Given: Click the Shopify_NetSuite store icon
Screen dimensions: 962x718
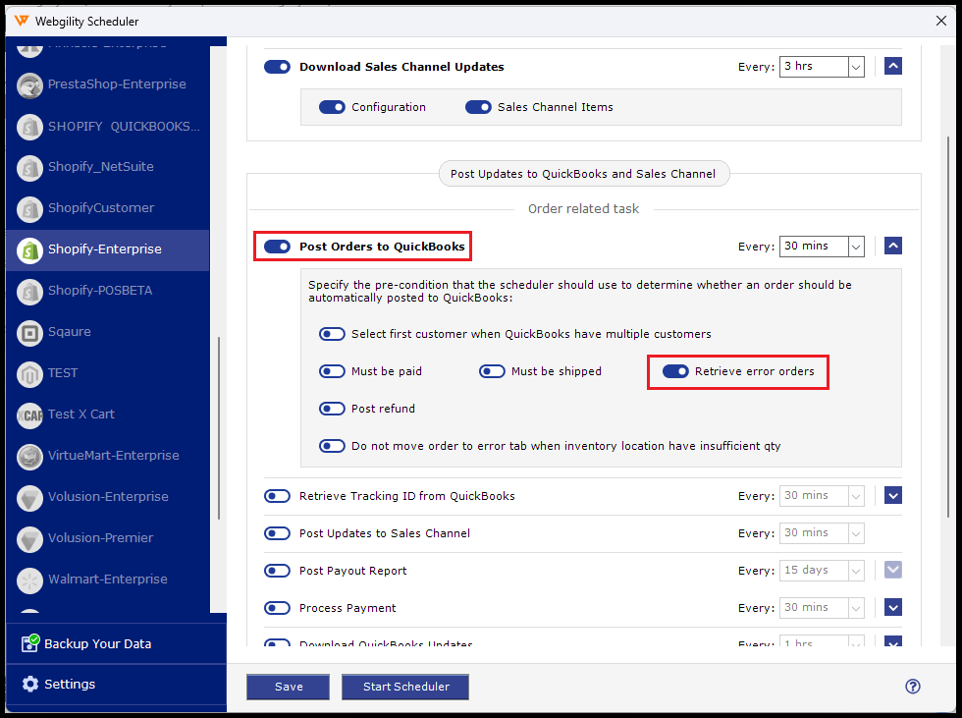Looking at the screenshot, I should (29, 168).
